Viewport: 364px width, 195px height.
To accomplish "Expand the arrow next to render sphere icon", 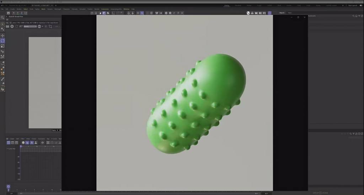I will pyautogui.click(x=43, y=26).
